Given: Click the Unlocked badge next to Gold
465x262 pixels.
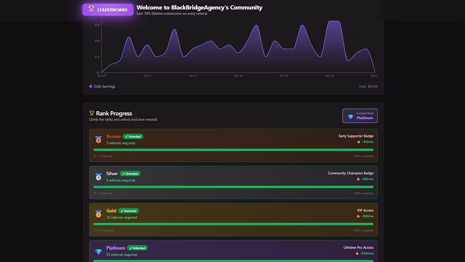Looking at the screenshot, I should tap(128, 211).
